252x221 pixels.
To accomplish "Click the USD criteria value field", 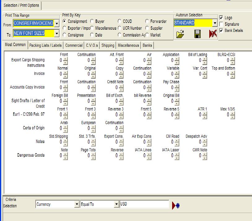I will point(144,204).
